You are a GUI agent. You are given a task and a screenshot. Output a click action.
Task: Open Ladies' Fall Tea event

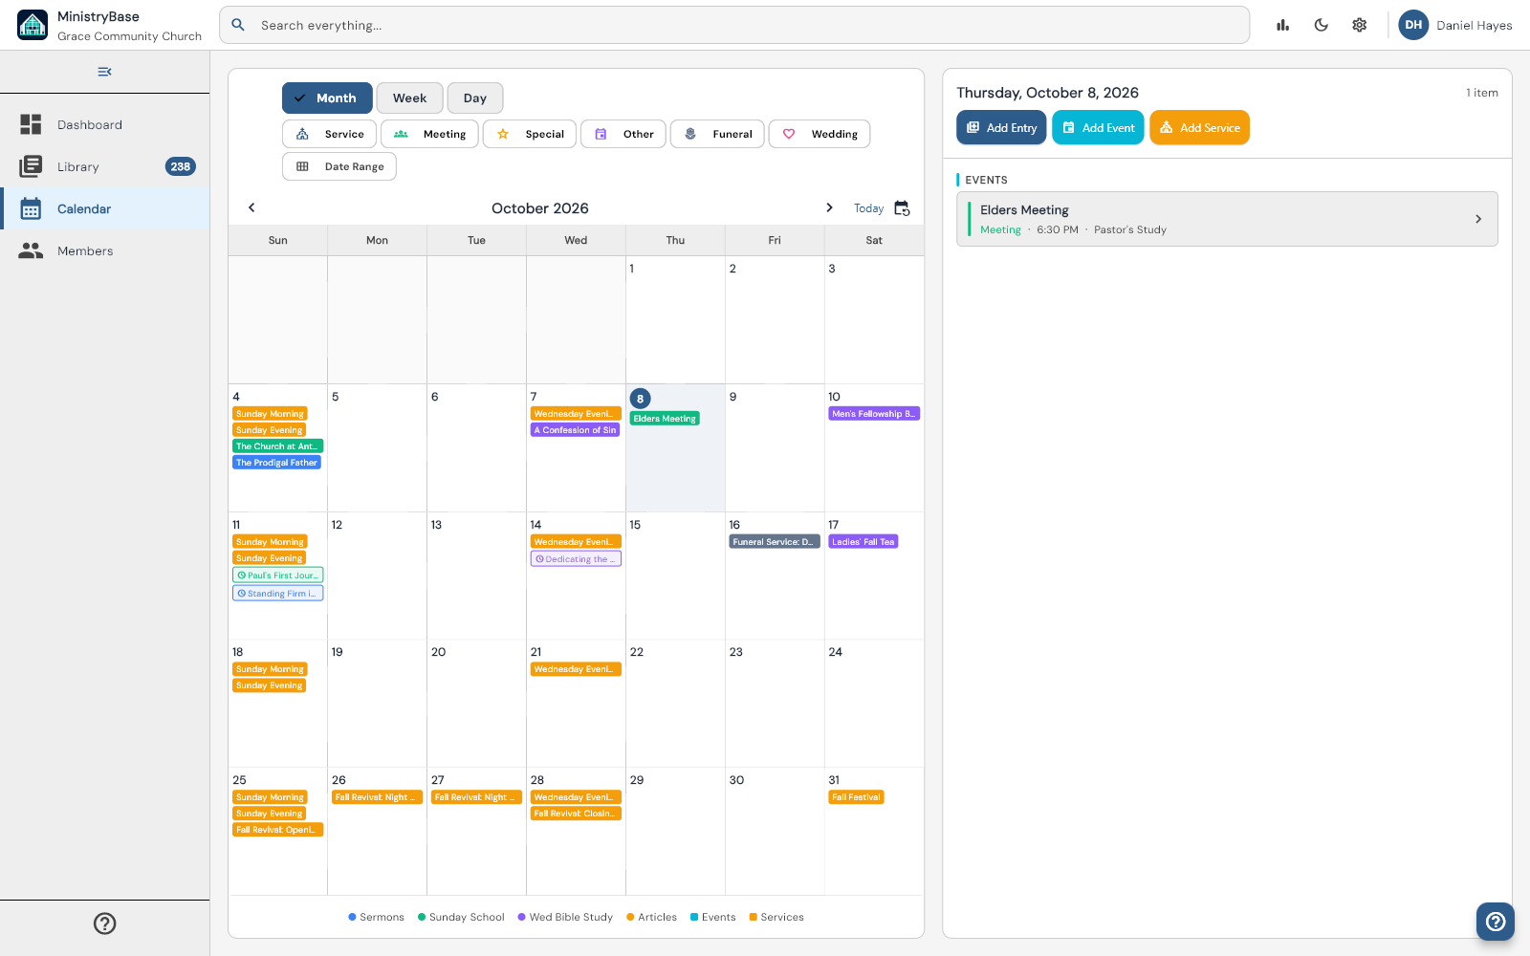point(863,542)
